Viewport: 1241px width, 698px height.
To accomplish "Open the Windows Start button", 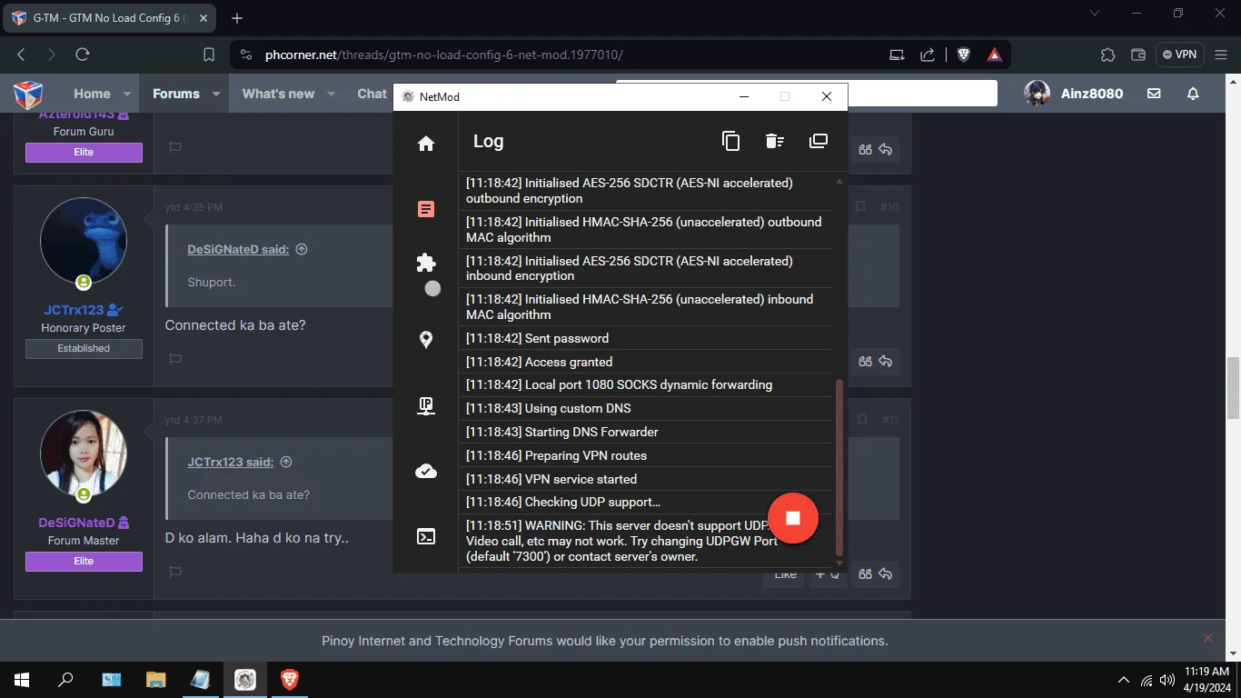I will (21, 680).
